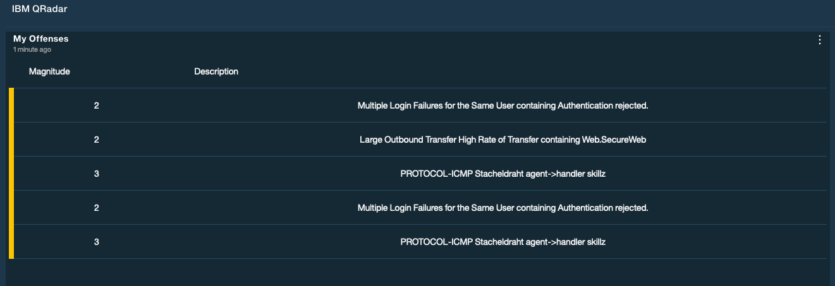Sort by the Description column header

[216, 71]
